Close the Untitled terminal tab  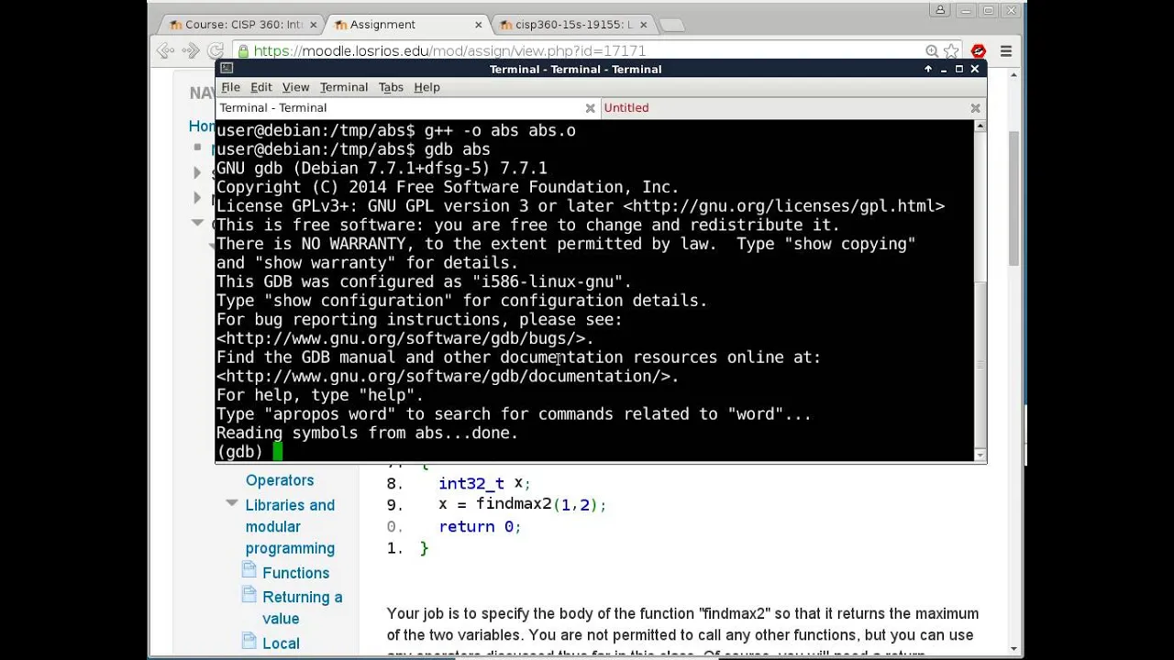[x=975, y=108]
